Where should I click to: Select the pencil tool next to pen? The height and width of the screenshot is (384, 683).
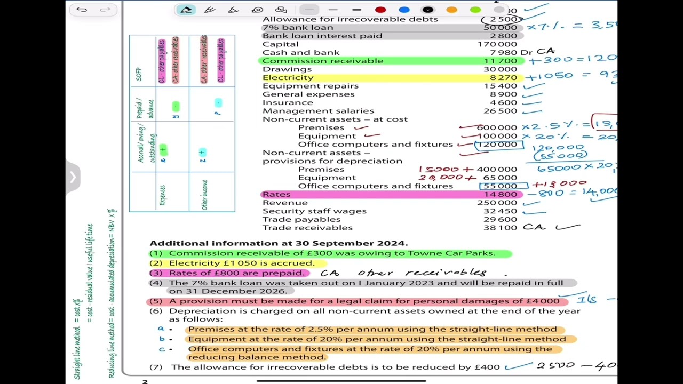(x=210, y=10)
